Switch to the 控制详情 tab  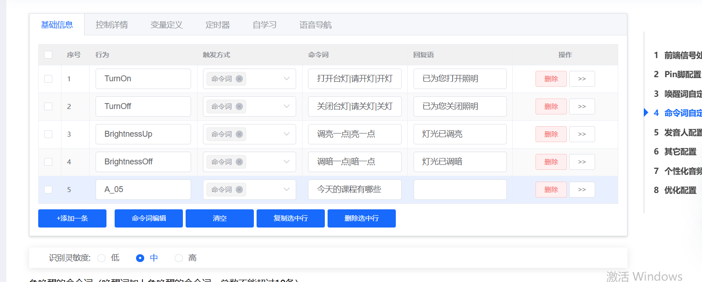coord(112,25)
